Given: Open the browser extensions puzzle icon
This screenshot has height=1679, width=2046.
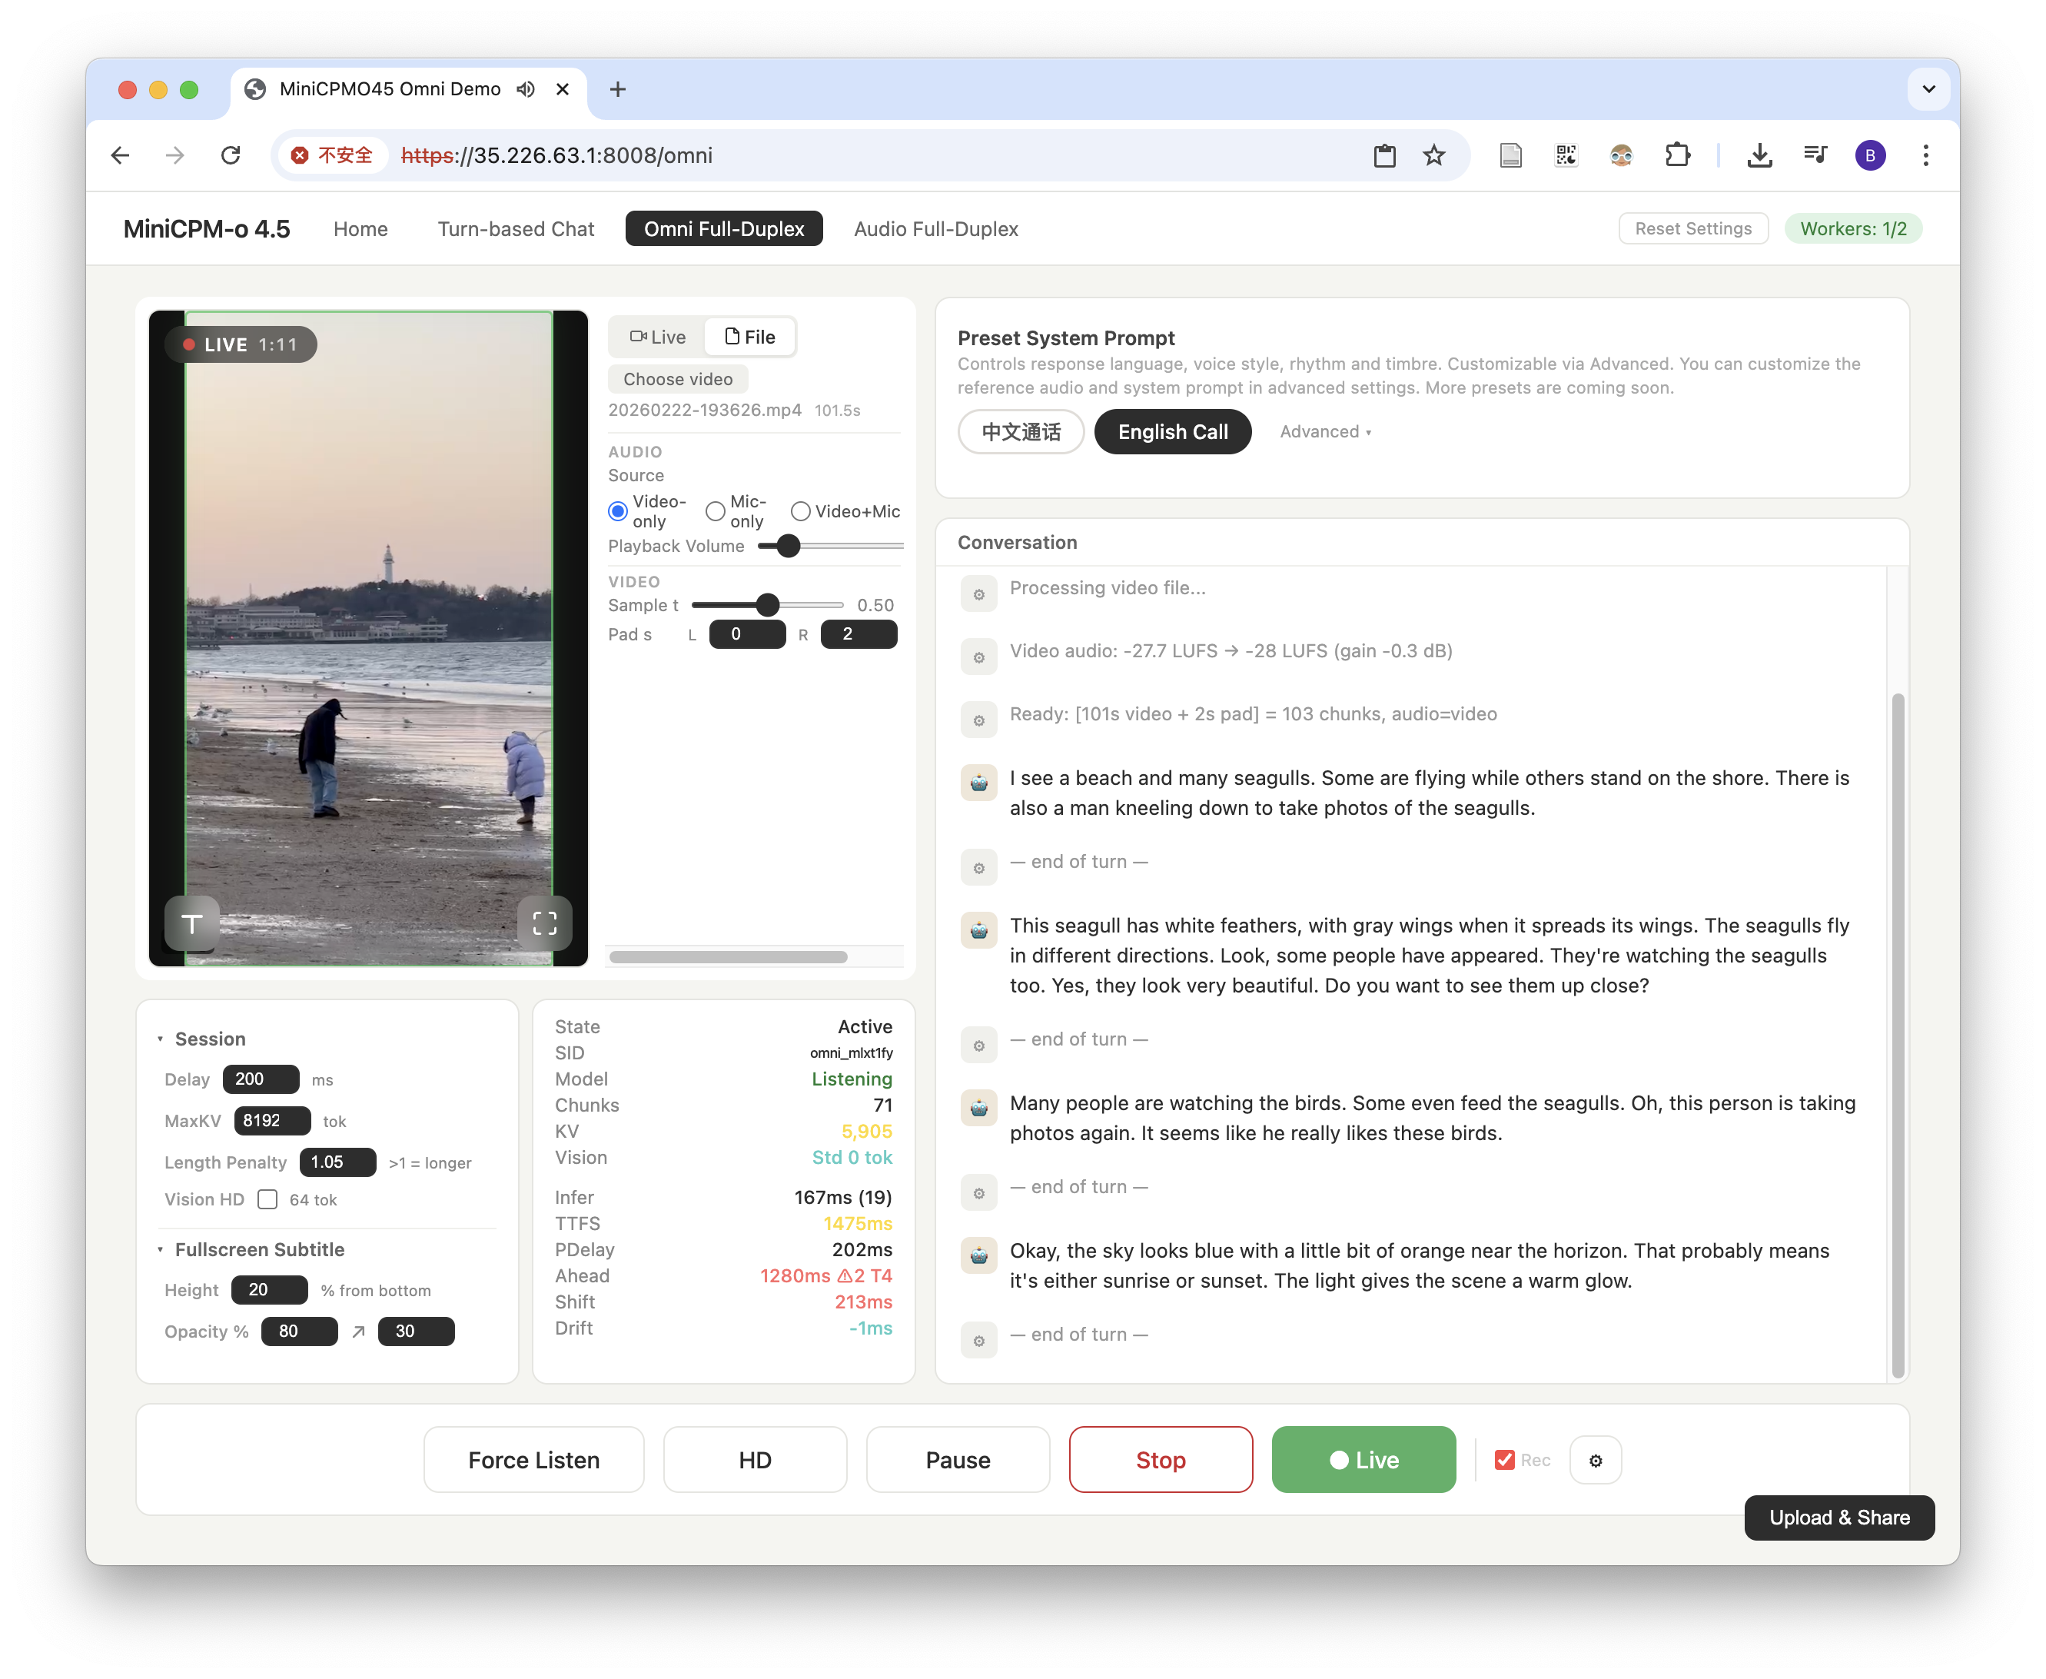Looking at the screenshot, I should [x=1678, y=156].
